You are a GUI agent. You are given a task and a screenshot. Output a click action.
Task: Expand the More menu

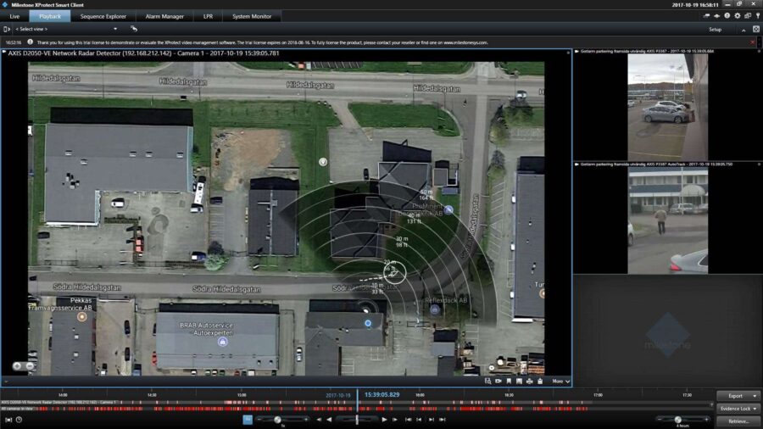pos(560,382)
